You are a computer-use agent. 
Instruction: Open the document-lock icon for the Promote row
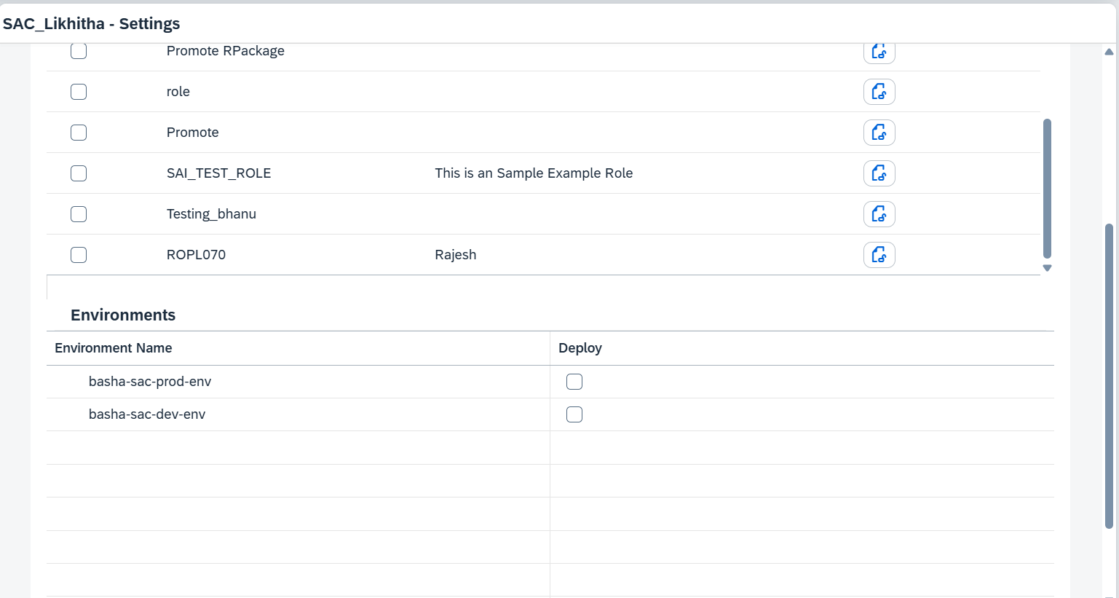(x=879, y=133)
